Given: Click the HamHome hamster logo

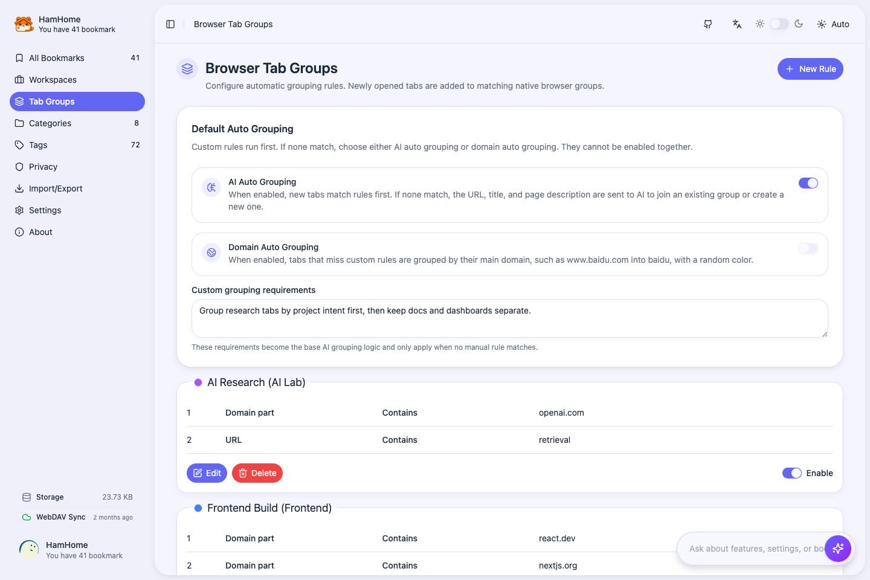Looking at the screenshot, I should click(x=24, y=24).
